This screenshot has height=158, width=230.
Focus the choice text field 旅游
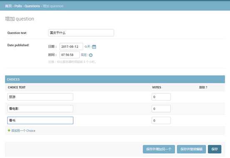click(x=40, y=97)
